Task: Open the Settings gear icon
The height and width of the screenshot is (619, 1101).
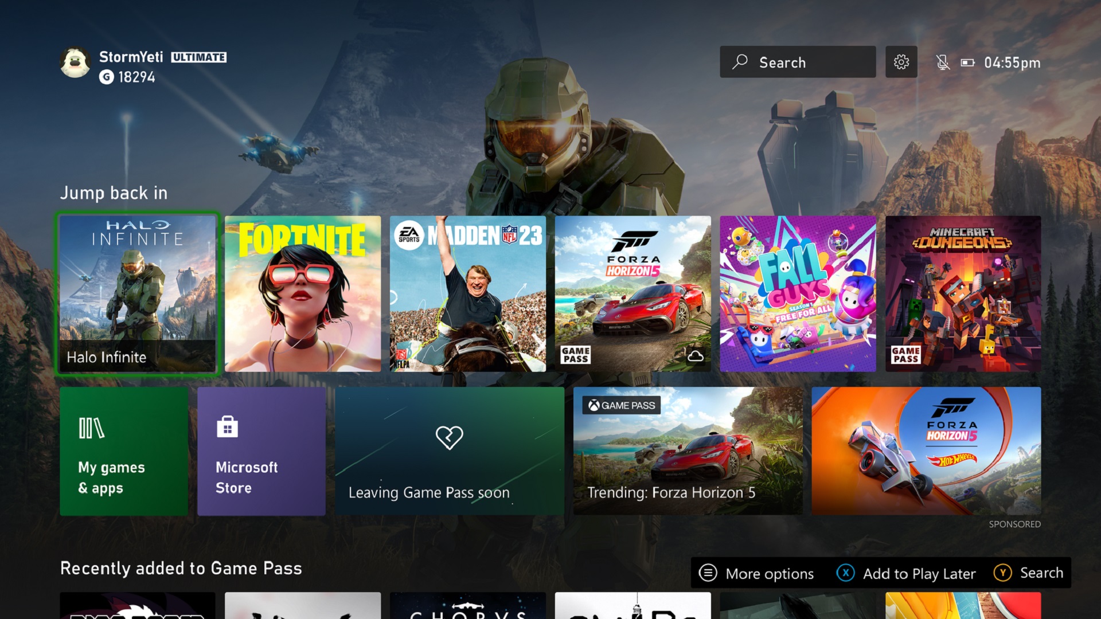Action: (x=901, y=62)
